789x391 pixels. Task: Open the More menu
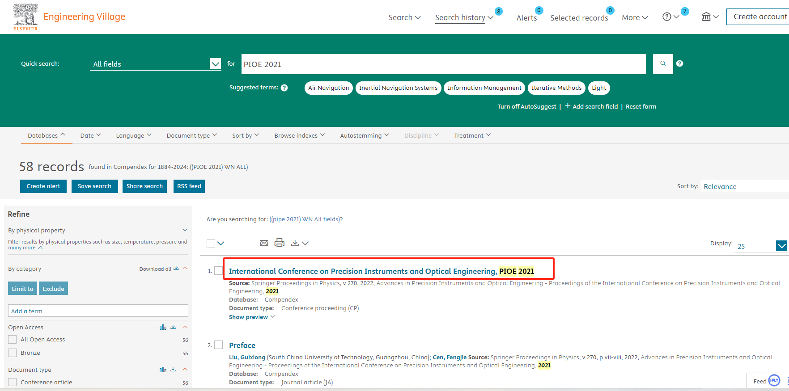[635, 18]
